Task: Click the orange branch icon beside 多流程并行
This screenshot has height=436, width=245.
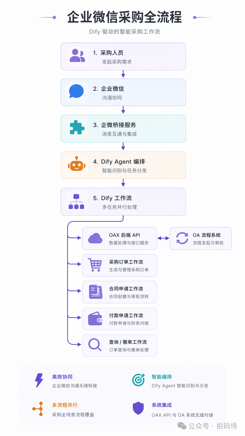Action: tap(38, 409)
